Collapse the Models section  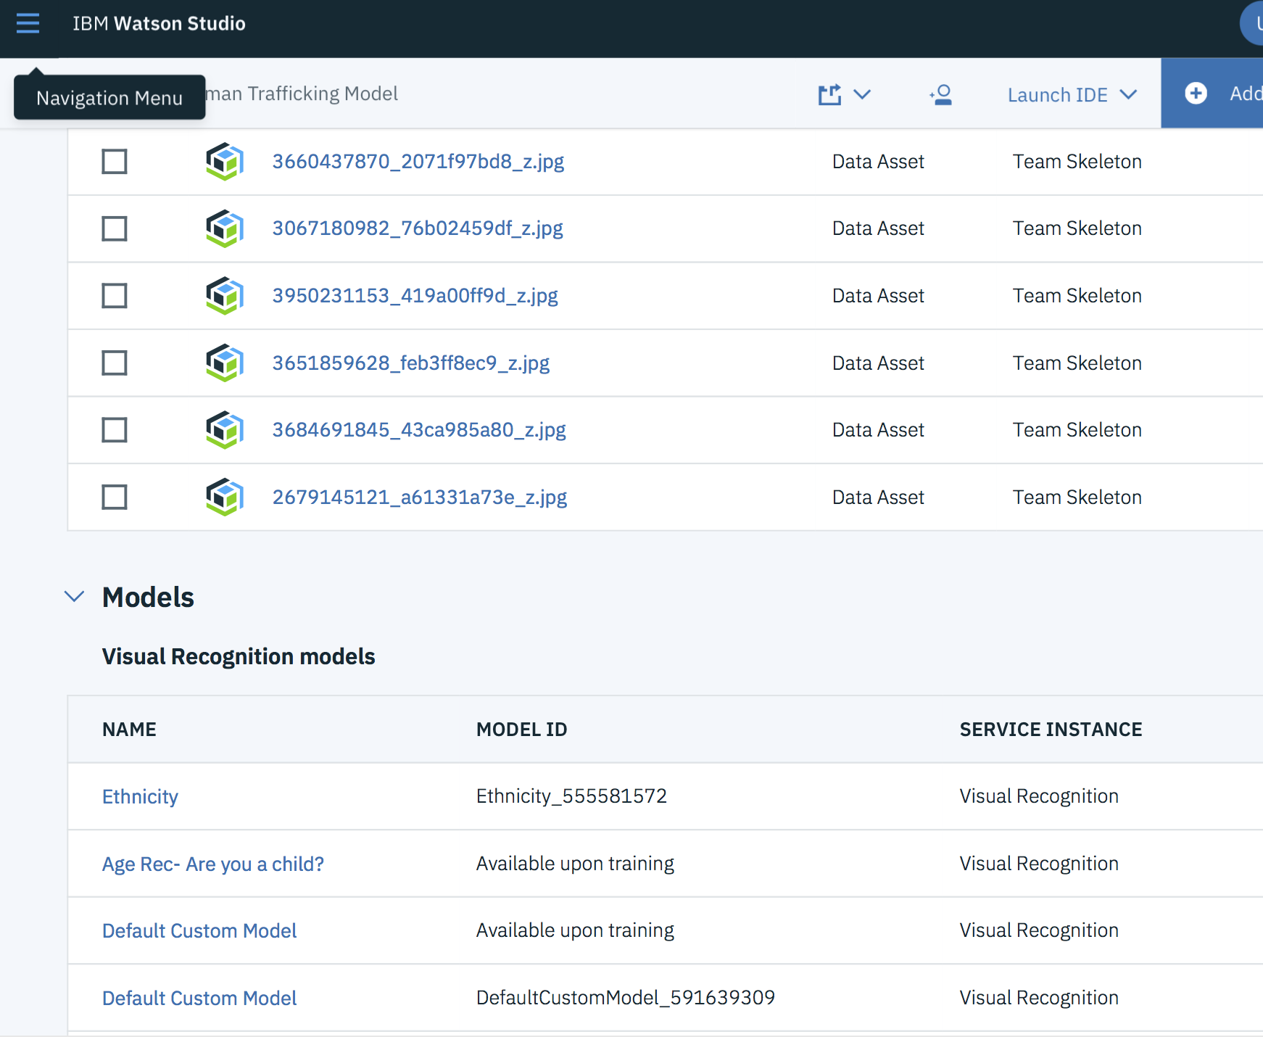(75, 597)
